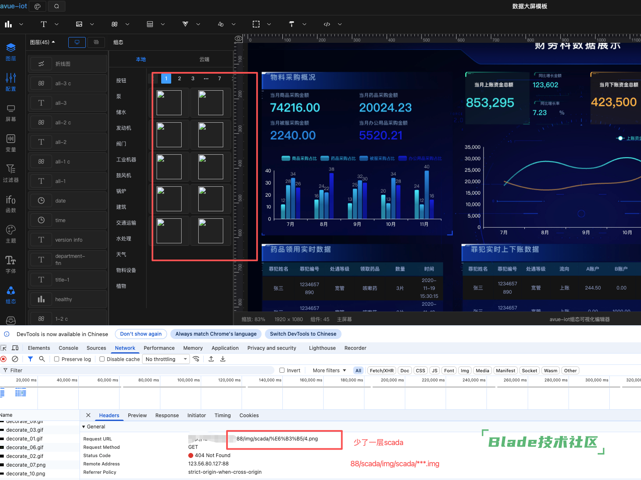The width and height of the screenshot is (641, 480).
Task: Click the chart component icon in toolbar
Action: coord(8,24)
